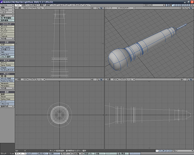Image resolution: width=194 pixels, height=155 pixels.
Task: Select the first layer button in the layer bank
Action: click(173, 5)
